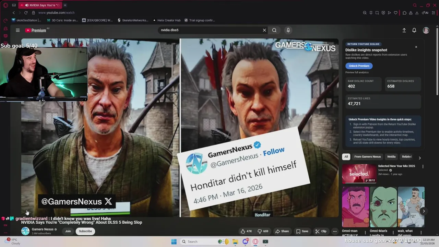
Task: Open Trial signup confir... bookmark
Action: 200,20
